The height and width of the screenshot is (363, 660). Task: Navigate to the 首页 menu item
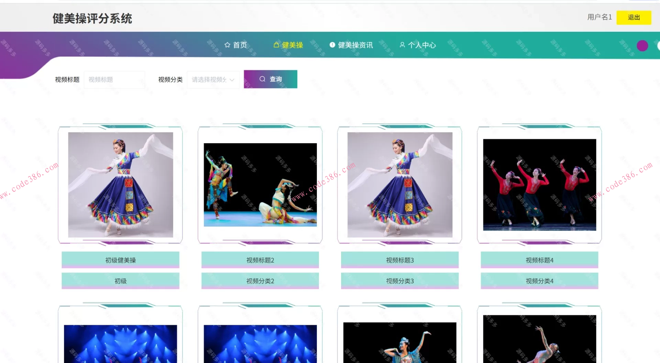(240, 45)
